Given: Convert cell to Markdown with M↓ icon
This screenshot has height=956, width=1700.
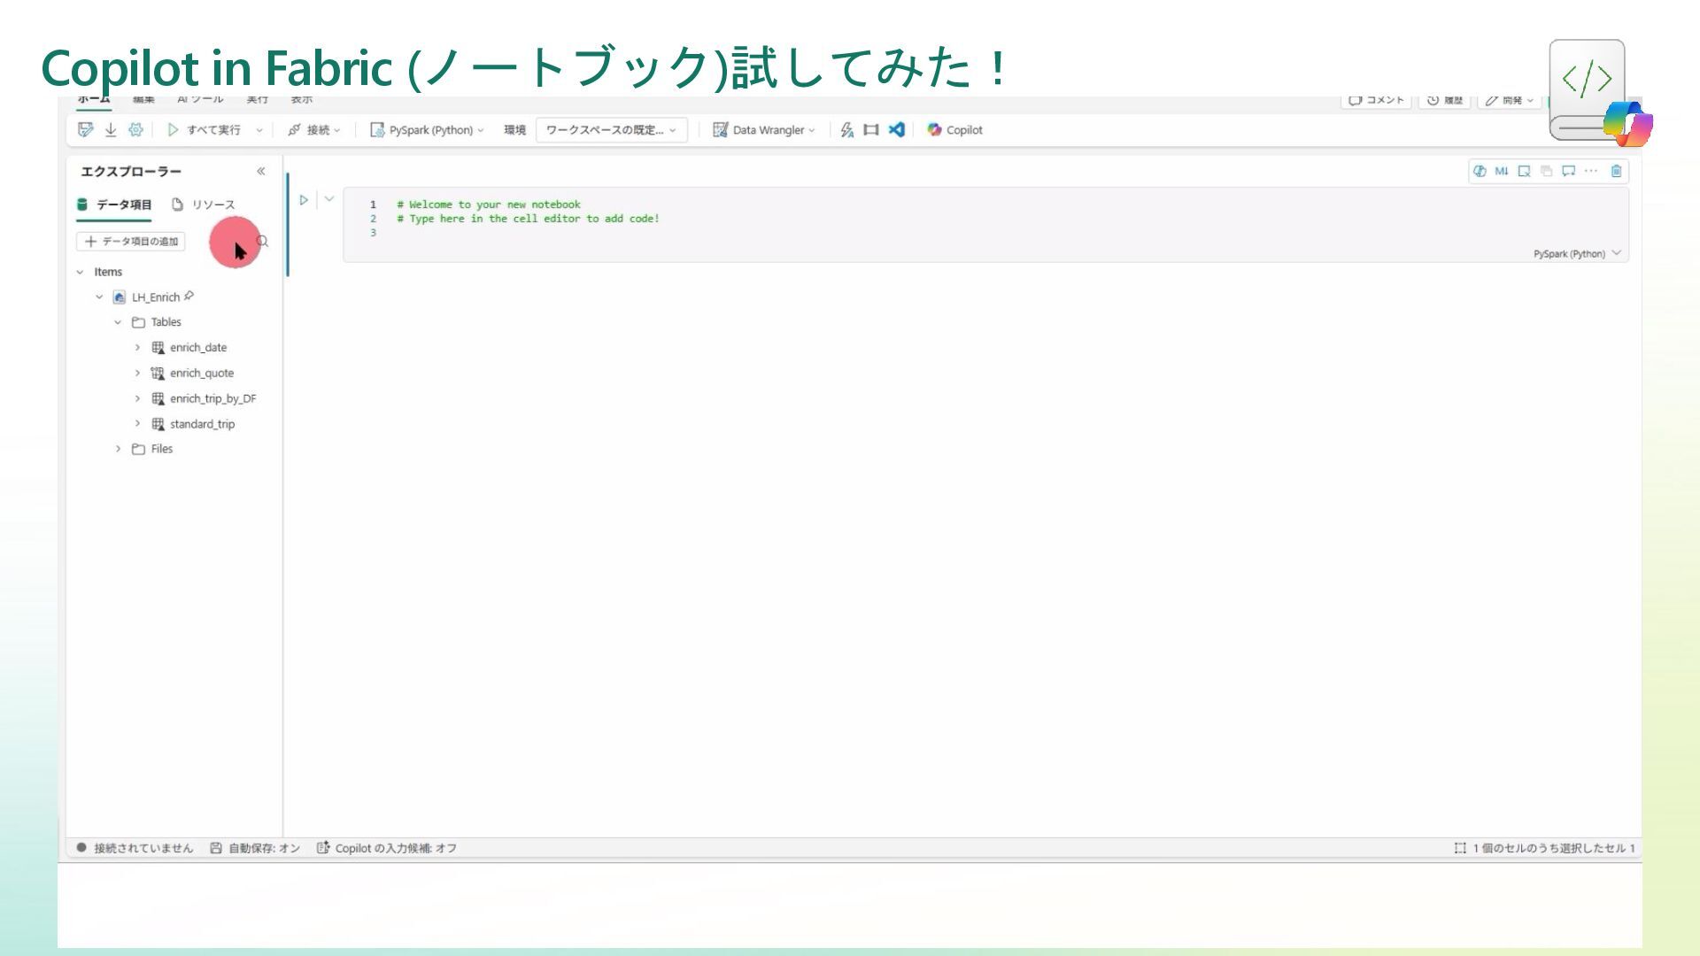Looking at the screenshot, I should [x=1502, y=171].
